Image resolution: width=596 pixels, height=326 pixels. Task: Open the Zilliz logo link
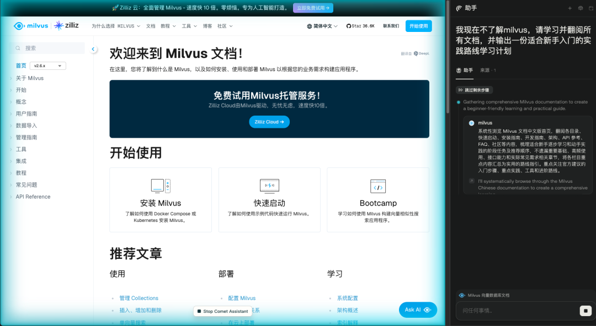click(66, 25)
